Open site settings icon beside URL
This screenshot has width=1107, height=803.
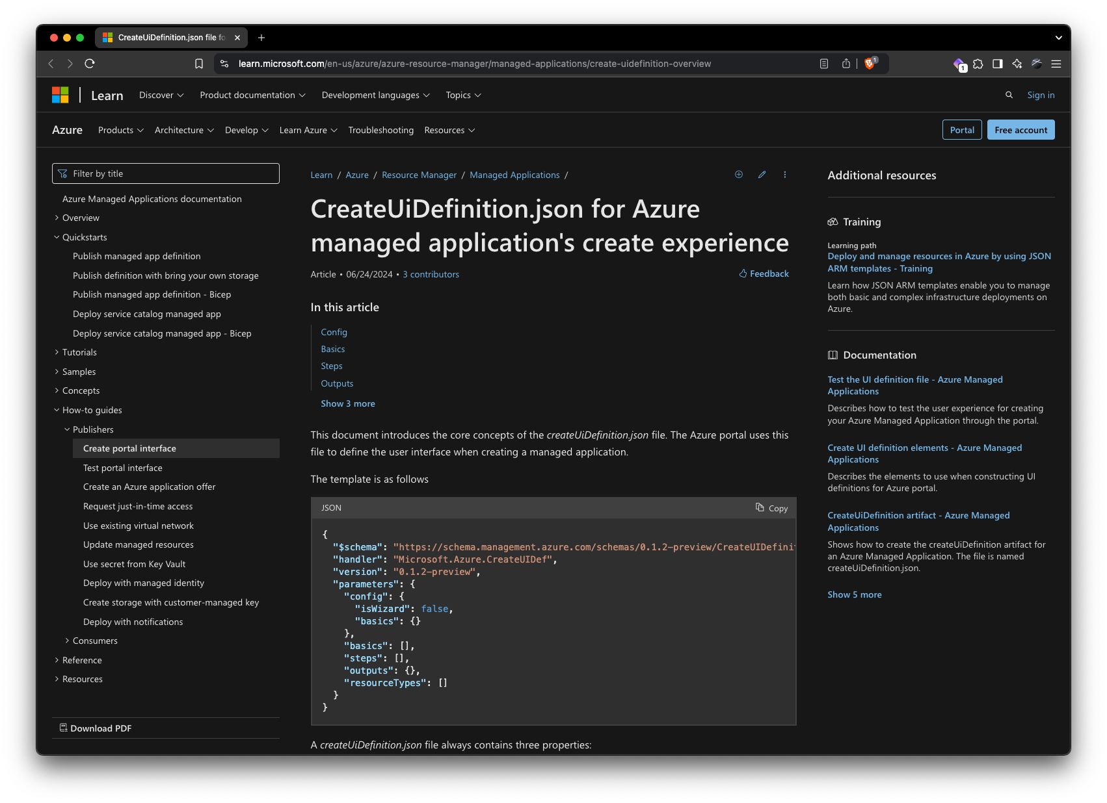tap(224, 64)
